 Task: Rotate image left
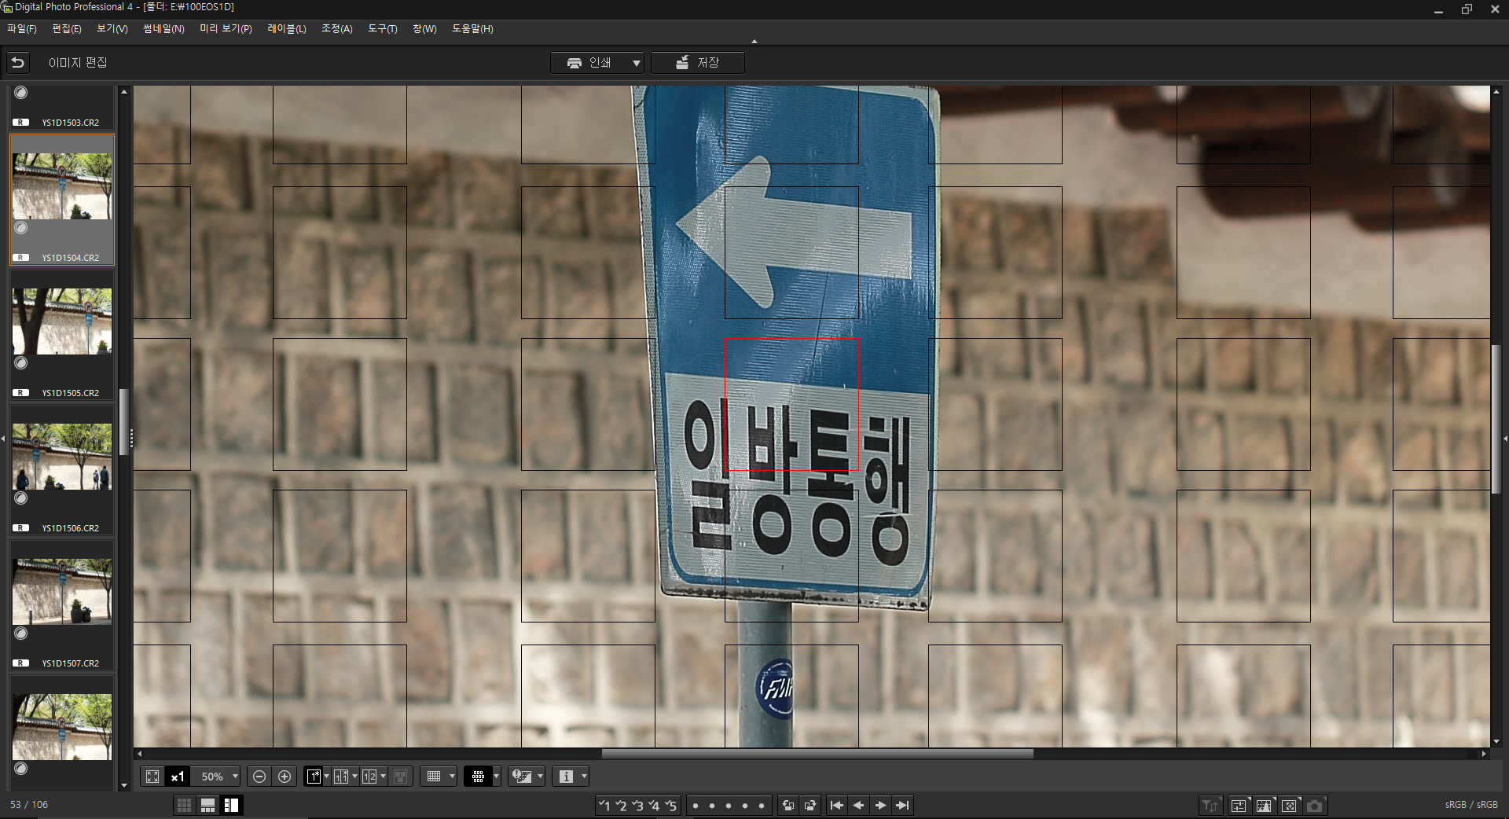pos(788,805)
